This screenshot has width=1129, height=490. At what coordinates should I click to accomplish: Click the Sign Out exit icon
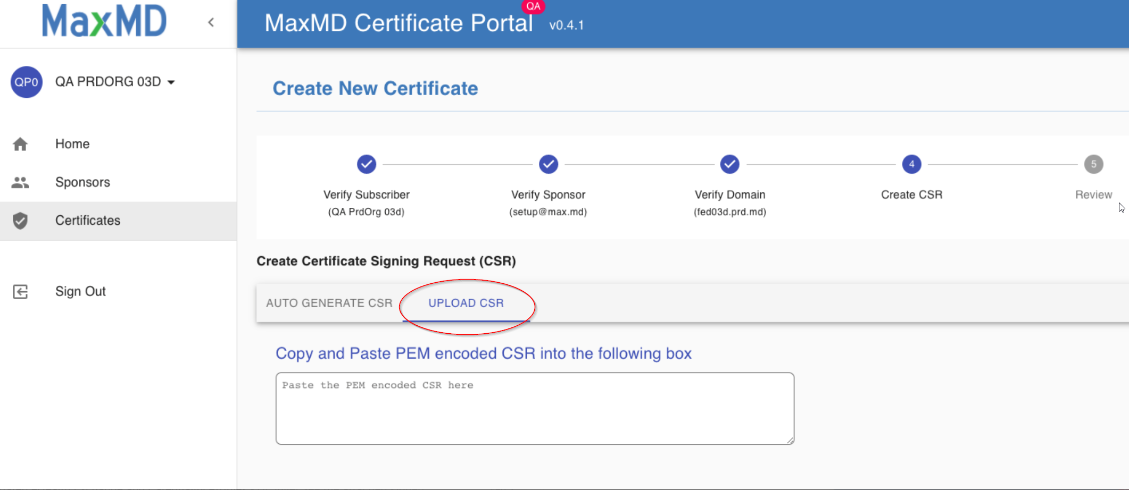[20, 291]
